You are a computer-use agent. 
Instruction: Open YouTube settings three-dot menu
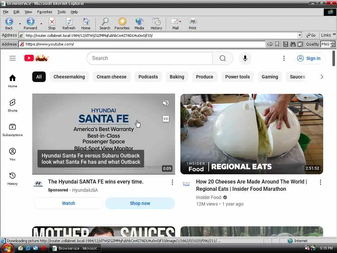coord(284,58)
